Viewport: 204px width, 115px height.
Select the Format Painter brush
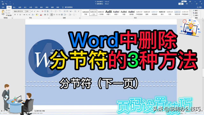(x=9, y=15)
